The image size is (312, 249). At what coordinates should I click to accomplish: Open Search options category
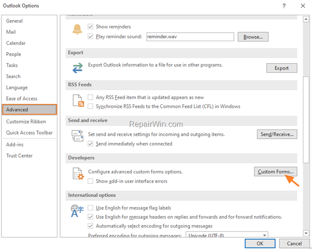[29, 76]
